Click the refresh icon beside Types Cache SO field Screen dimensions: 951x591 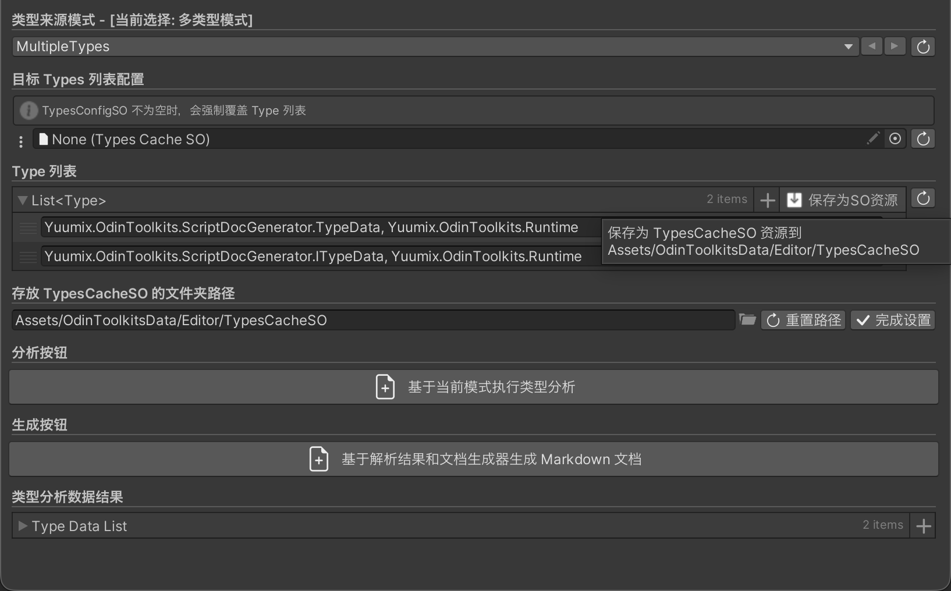(922, 138)
